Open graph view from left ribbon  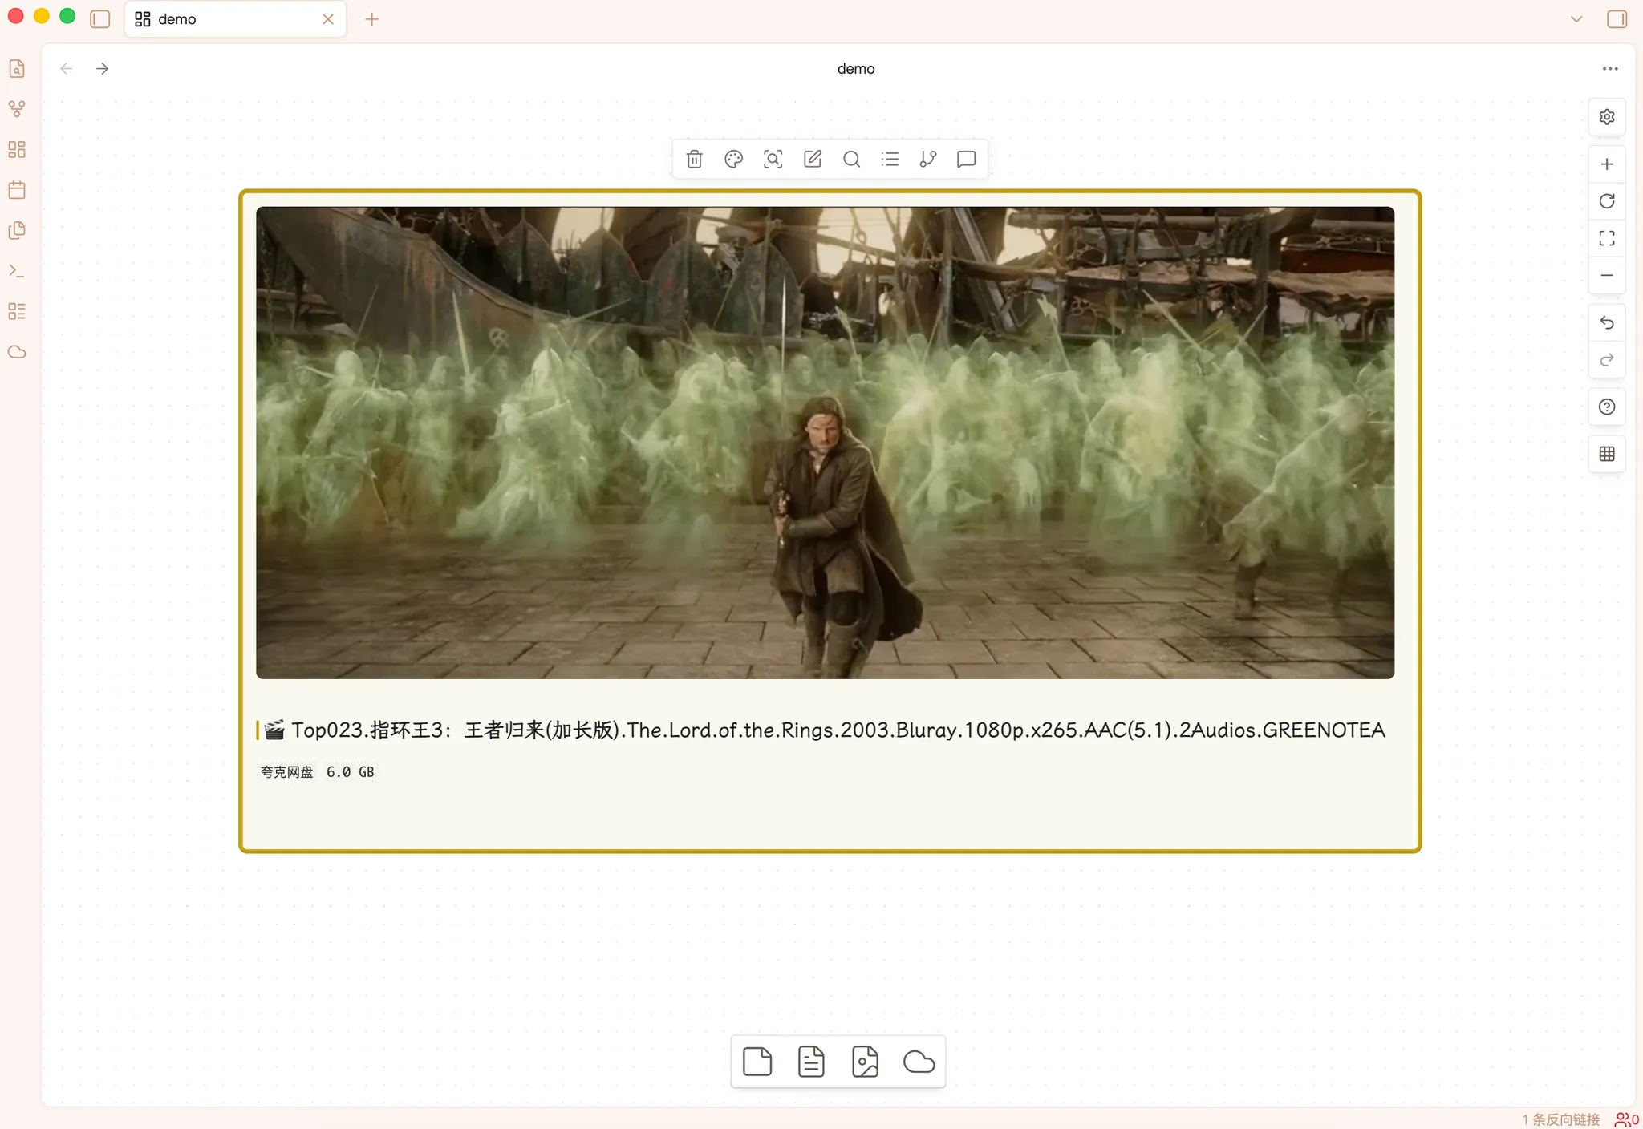[x=17, y=109]
